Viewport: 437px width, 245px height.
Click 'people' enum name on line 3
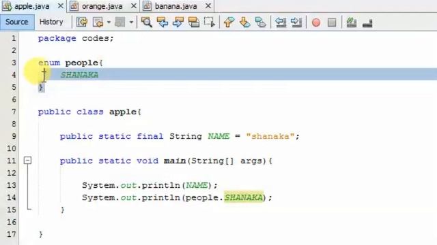(x=82, y=63)
